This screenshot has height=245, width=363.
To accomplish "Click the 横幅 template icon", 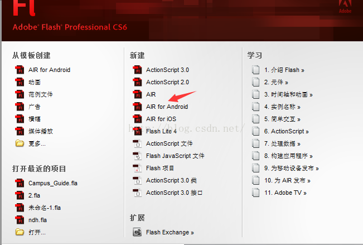I will pos(20,119).
